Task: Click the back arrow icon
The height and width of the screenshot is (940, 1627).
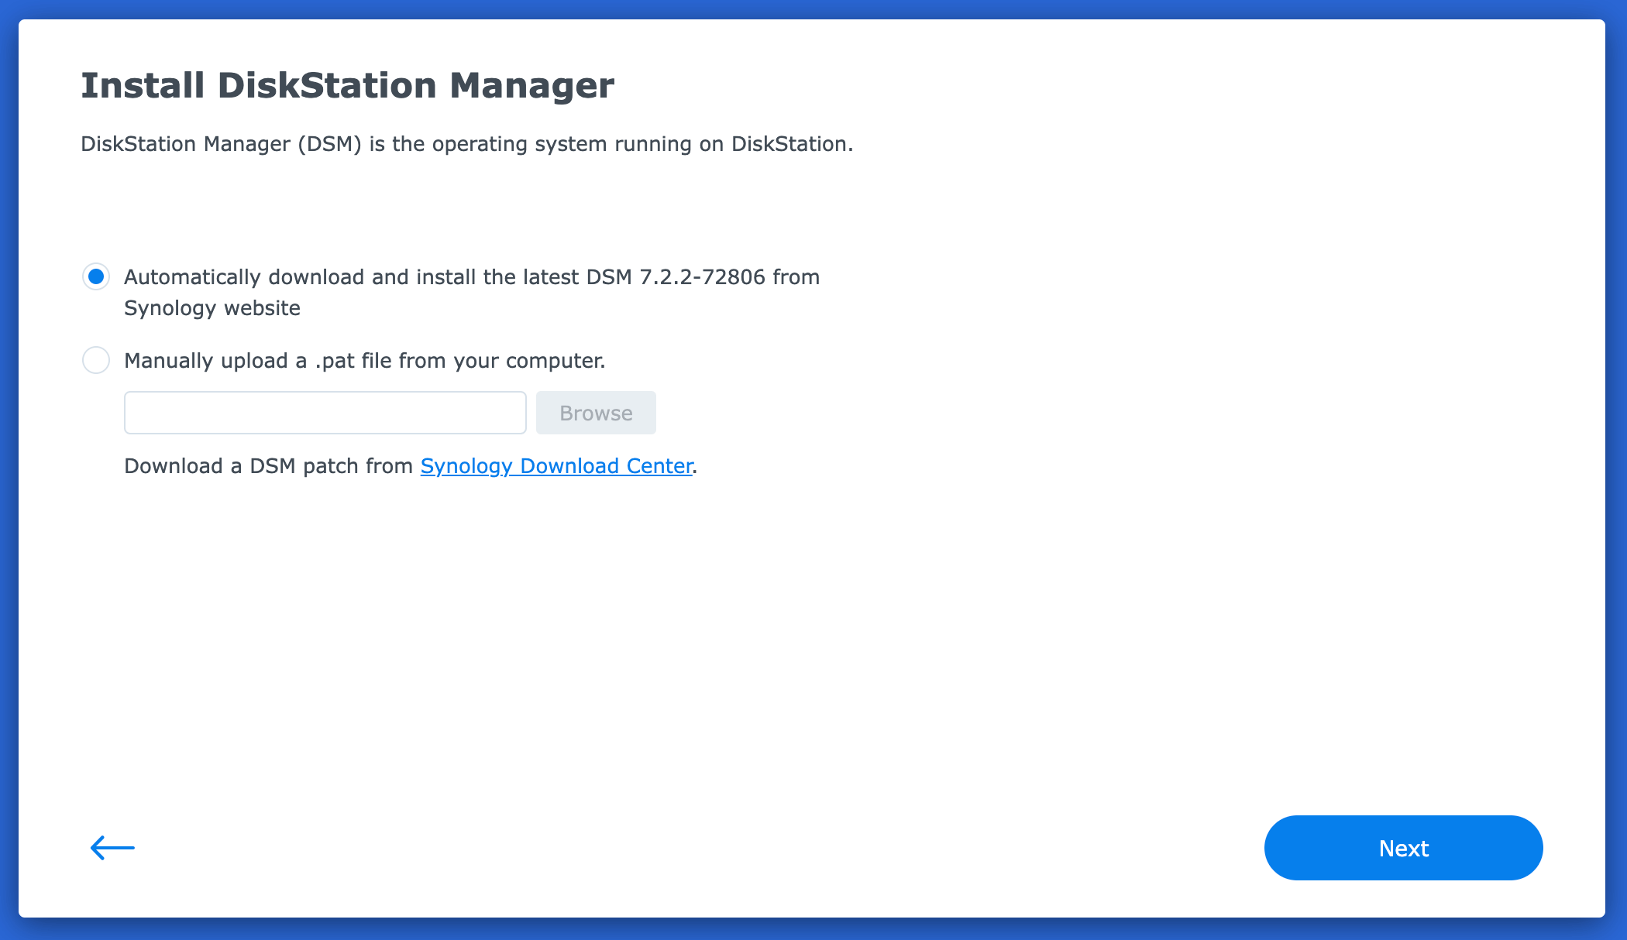Action: [x=112, y=848]
